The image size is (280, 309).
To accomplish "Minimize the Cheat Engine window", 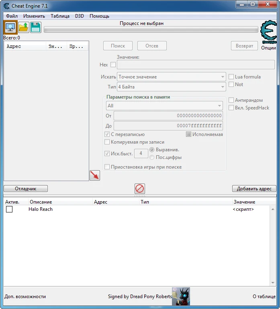I will (242, 4).
